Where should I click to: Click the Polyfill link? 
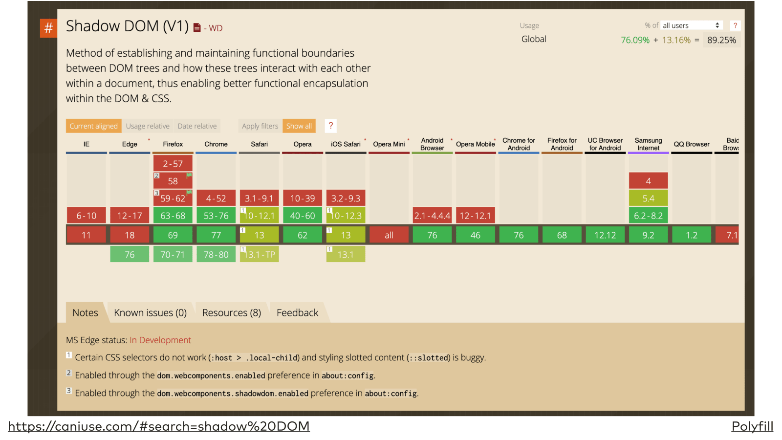pyautogui.click(x=752, y=426)
